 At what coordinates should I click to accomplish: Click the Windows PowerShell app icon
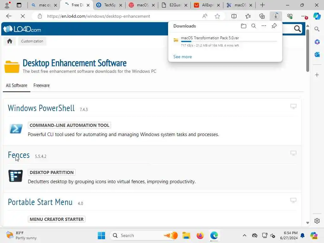click(16, 129)
